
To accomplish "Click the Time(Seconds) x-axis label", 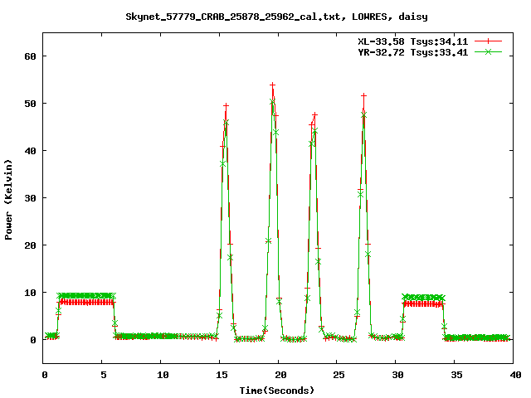I will click(x=276, y=391).
